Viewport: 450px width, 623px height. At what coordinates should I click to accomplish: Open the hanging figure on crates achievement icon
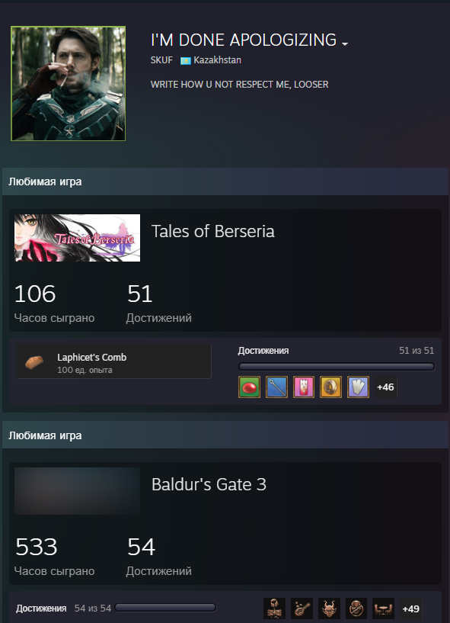(x=275, y=609)
